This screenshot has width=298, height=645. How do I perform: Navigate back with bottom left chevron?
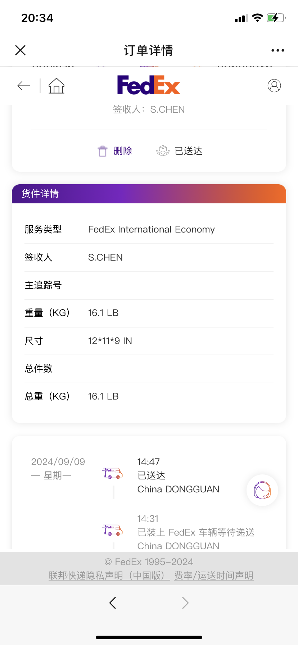(x=113, y=603)
